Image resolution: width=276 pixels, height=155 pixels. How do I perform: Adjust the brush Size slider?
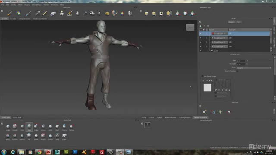click(x=259, y=61)
